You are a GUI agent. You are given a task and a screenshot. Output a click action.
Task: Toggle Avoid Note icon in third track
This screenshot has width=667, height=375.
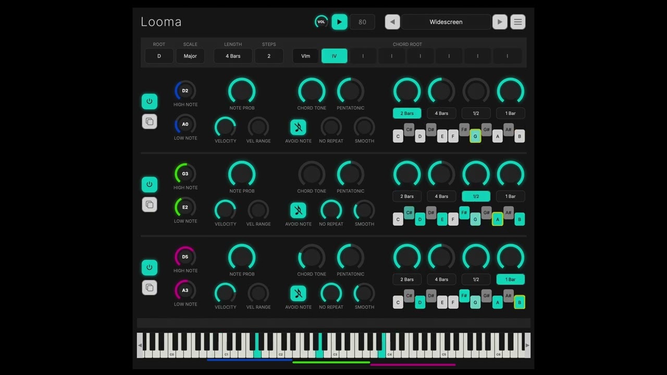click(x=298, y=293)
